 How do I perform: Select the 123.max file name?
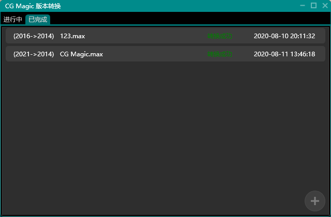(72, 36)
